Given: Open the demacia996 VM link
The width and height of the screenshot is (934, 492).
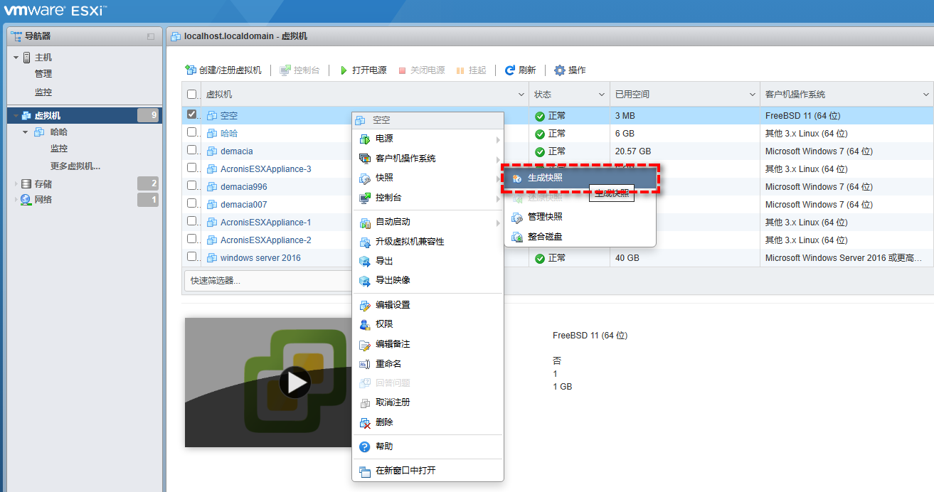Looking at the screenshot, I should click(x=244, y=186).
